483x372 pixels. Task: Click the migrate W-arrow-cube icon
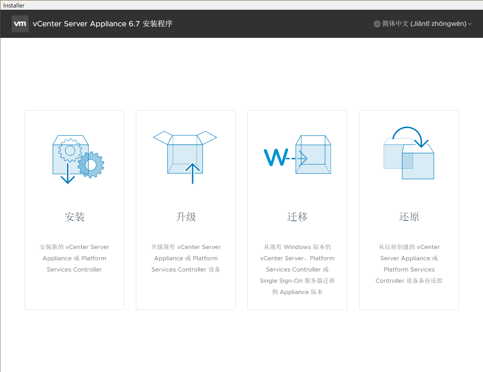click(x=297, y=155)
